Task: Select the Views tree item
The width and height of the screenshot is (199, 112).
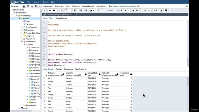Action: [x=33, y=102]
